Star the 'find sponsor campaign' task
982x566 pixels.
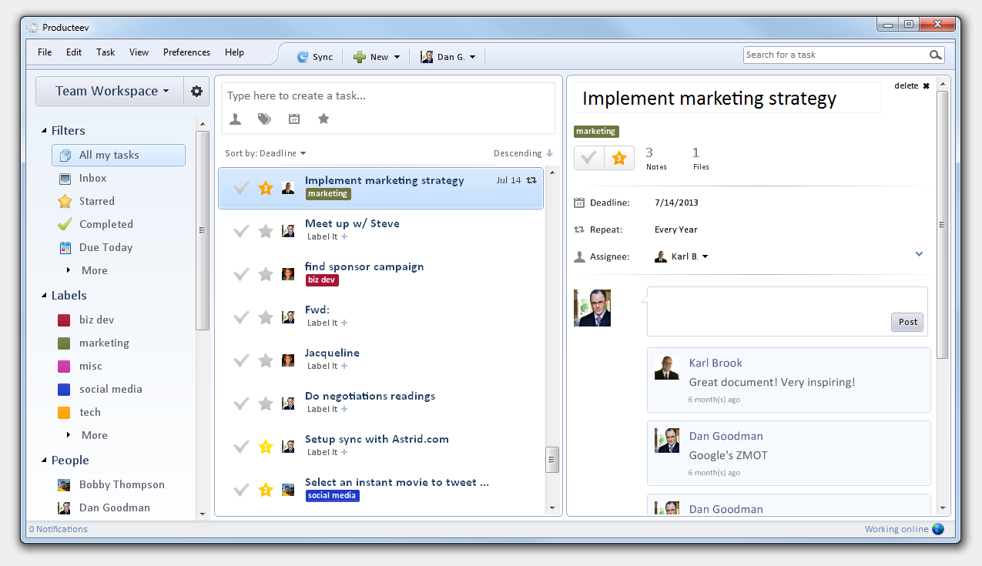[x=266, y=274]
